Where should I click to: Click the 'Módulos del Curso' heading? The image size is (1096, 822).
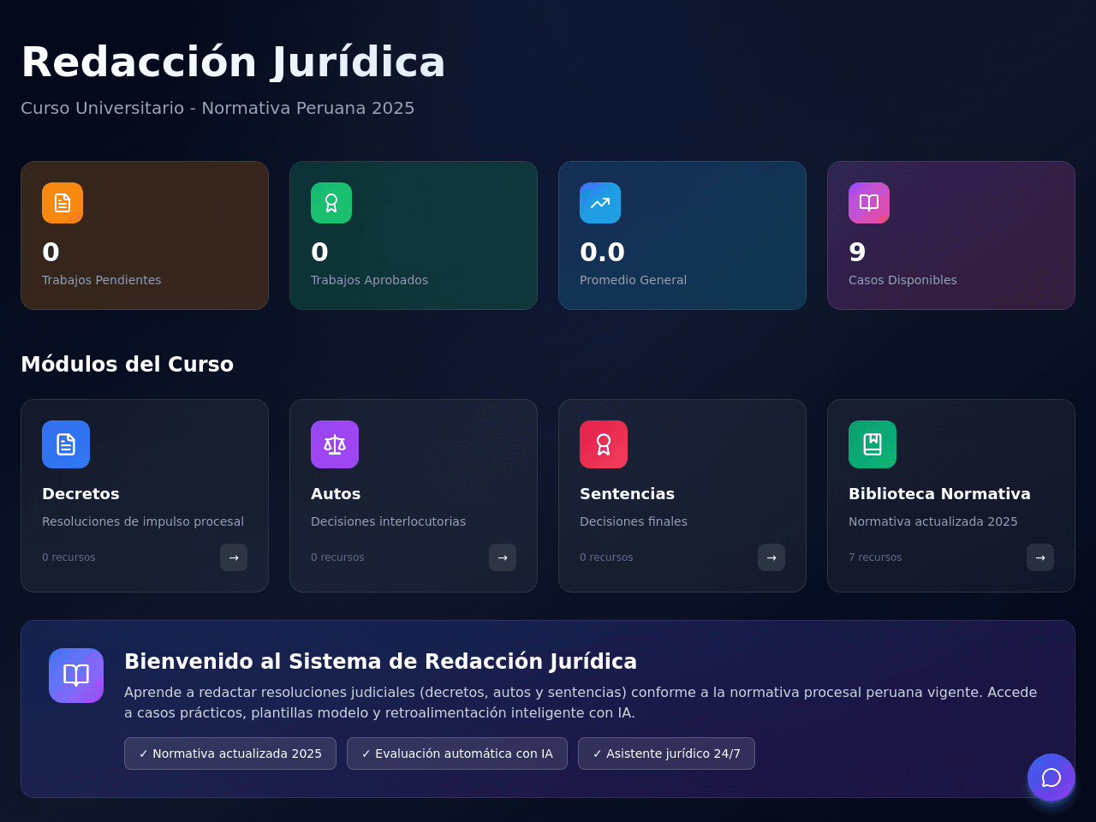127,364
